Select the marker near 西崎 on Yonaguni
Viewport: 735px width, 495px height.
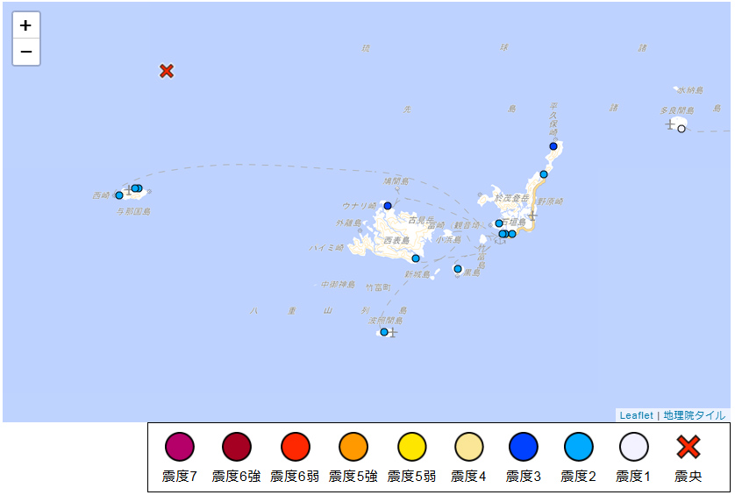tap(119, 195)
